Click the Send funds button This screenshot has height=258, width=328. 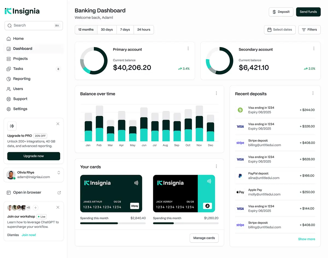[x=308, y=12]
